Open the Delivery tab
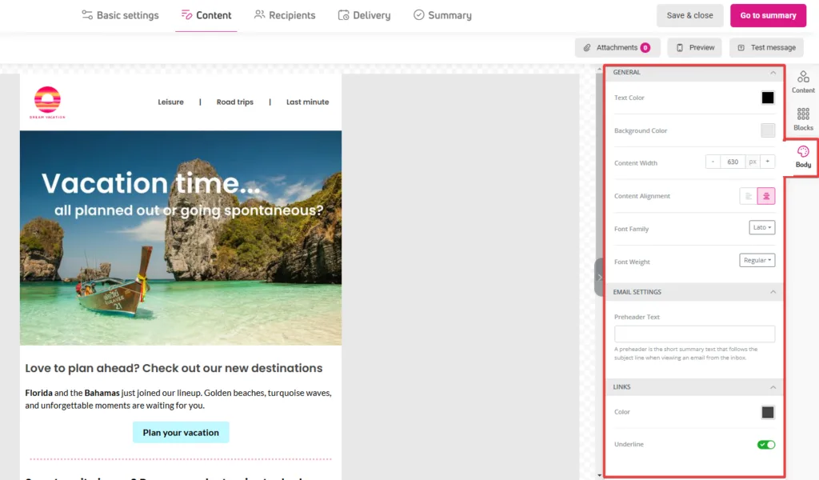 [x=364, y=15]
